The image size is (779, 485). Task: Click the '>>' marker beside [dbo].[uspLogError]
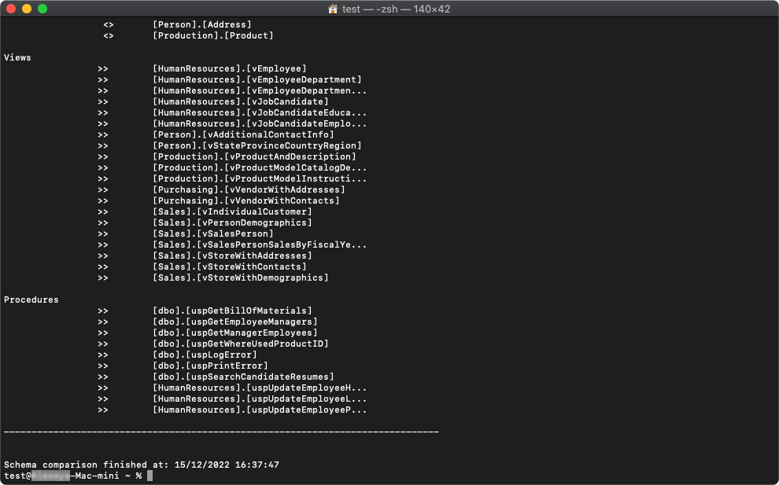(x=103, y=355)
